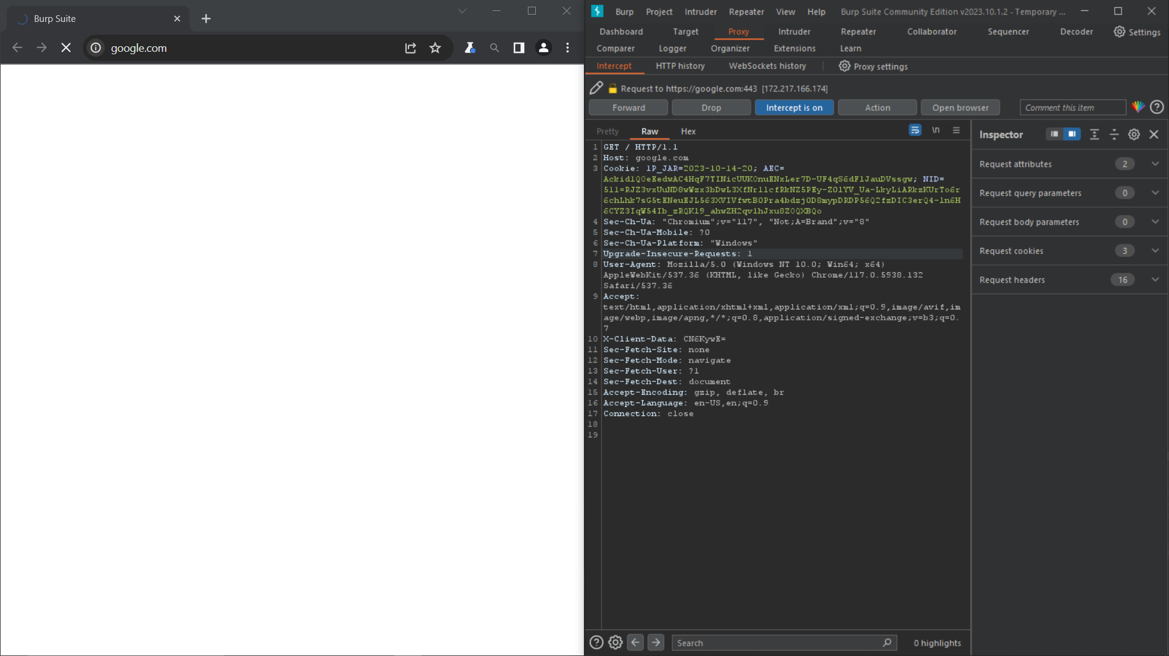Expand Request headers section
1169x656 pixels.
(1069, 280)
